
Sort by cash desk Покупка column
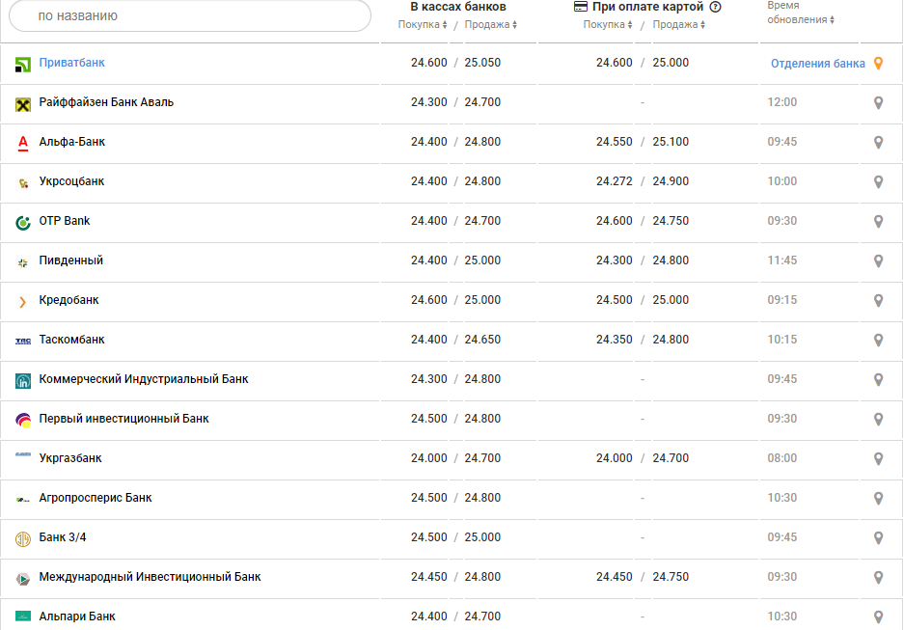click(423, 25)
